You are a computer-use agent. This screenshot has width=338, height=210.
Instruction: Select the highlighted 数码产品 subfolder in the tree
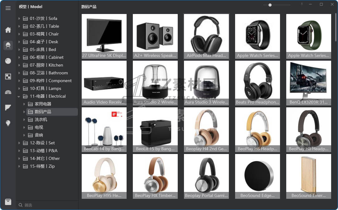coord(52,112)
